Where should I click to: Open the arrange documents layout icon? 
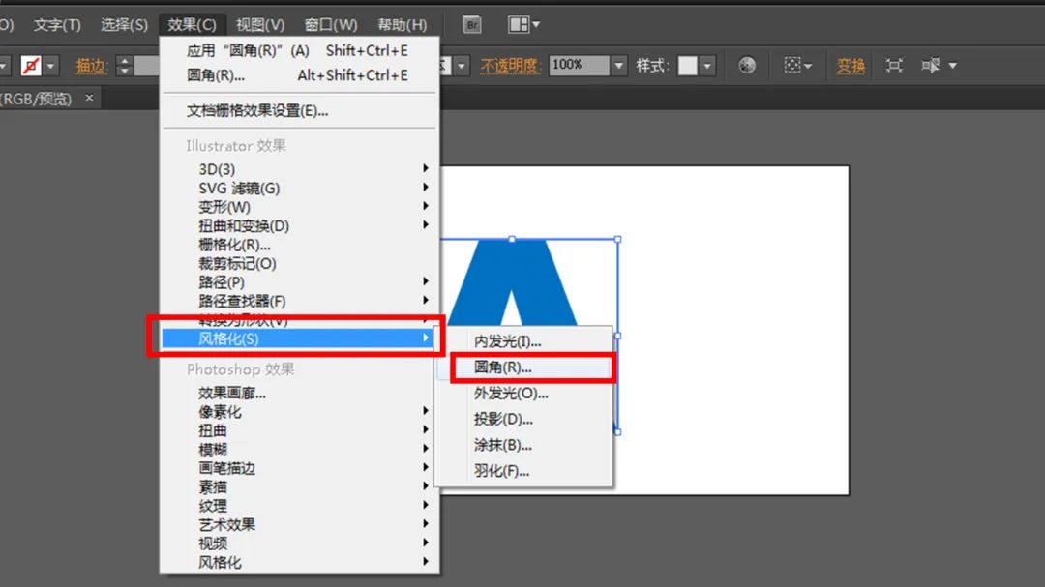[x=519, y=24]
